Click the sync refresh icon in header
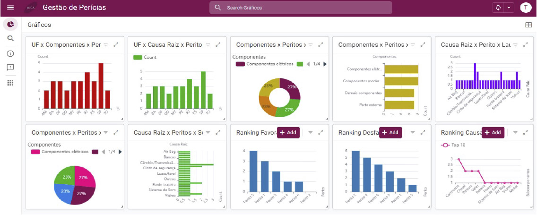The image size is (537, 215). [x=498, y=8]
